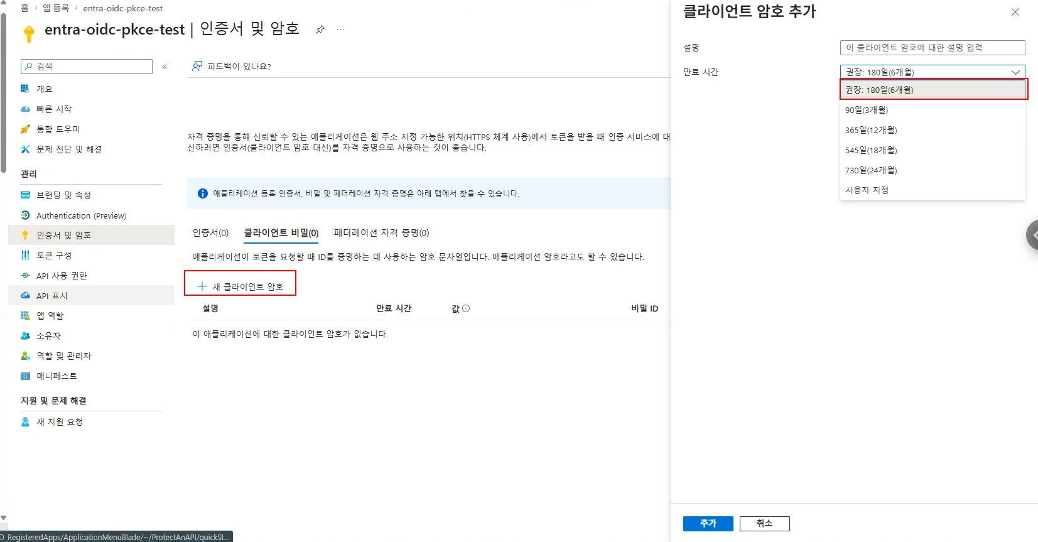Open the 앱 역할 icon
Image resolution: width=1038 pixels, height=542 pixels.
click(x=25, y=315)
